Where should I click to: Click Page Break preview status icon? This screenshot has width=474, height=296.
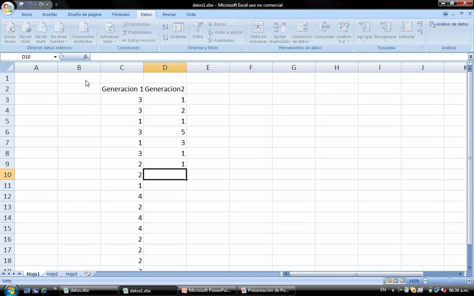point(402,281)
